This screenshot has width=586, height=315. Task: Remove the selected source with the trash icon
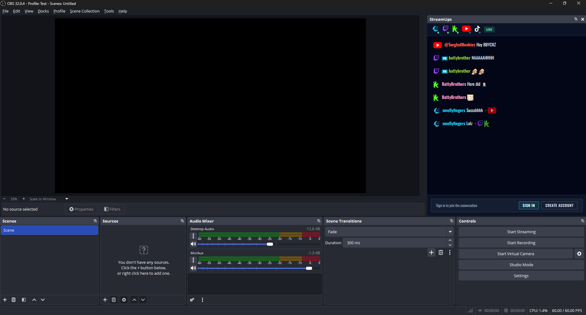coord(114,300)
